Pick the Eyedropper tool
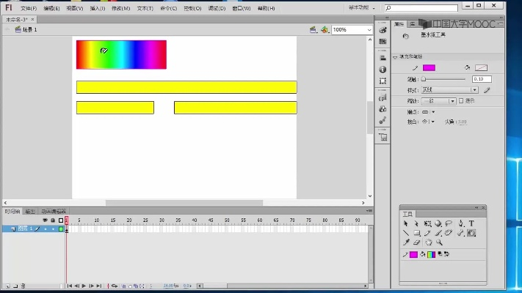522x293 pixels. (406, 242)
